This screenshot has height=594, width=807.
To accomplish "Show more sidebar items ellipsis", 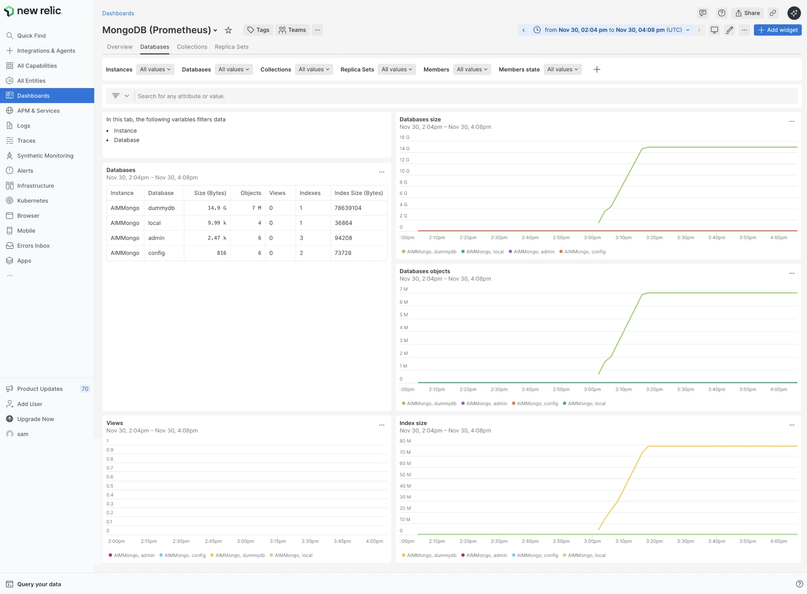I will click(x=10, y=276).
